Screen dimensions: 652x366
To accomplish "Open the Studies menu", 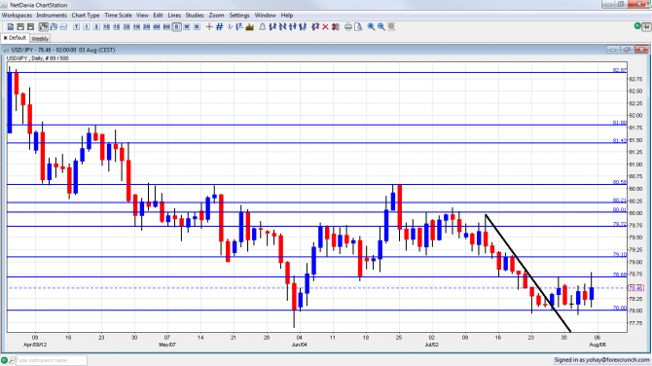I will [195, 16].
